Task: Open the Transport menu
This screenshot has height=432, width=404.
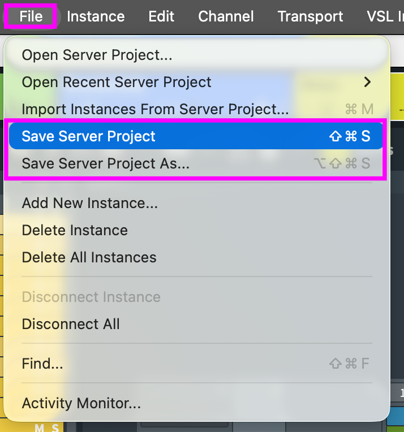Action: [x=310, y=16]
